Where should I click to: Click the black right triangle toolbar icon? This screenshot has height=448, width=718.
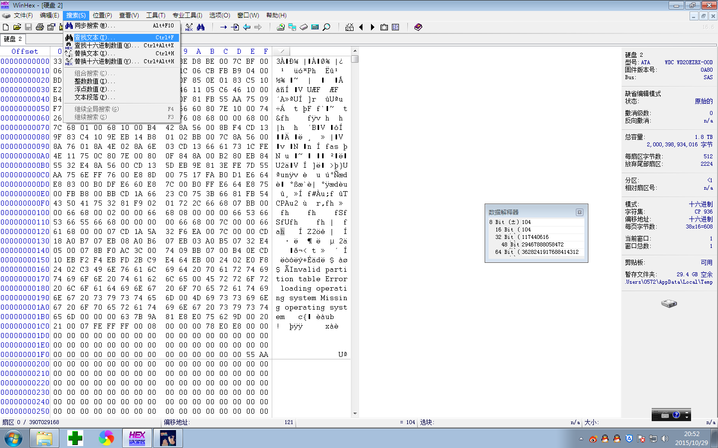[372, 27]
